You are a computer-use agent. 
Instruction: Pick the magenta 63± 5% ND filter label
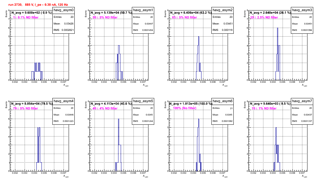click(x=185, y=17)
